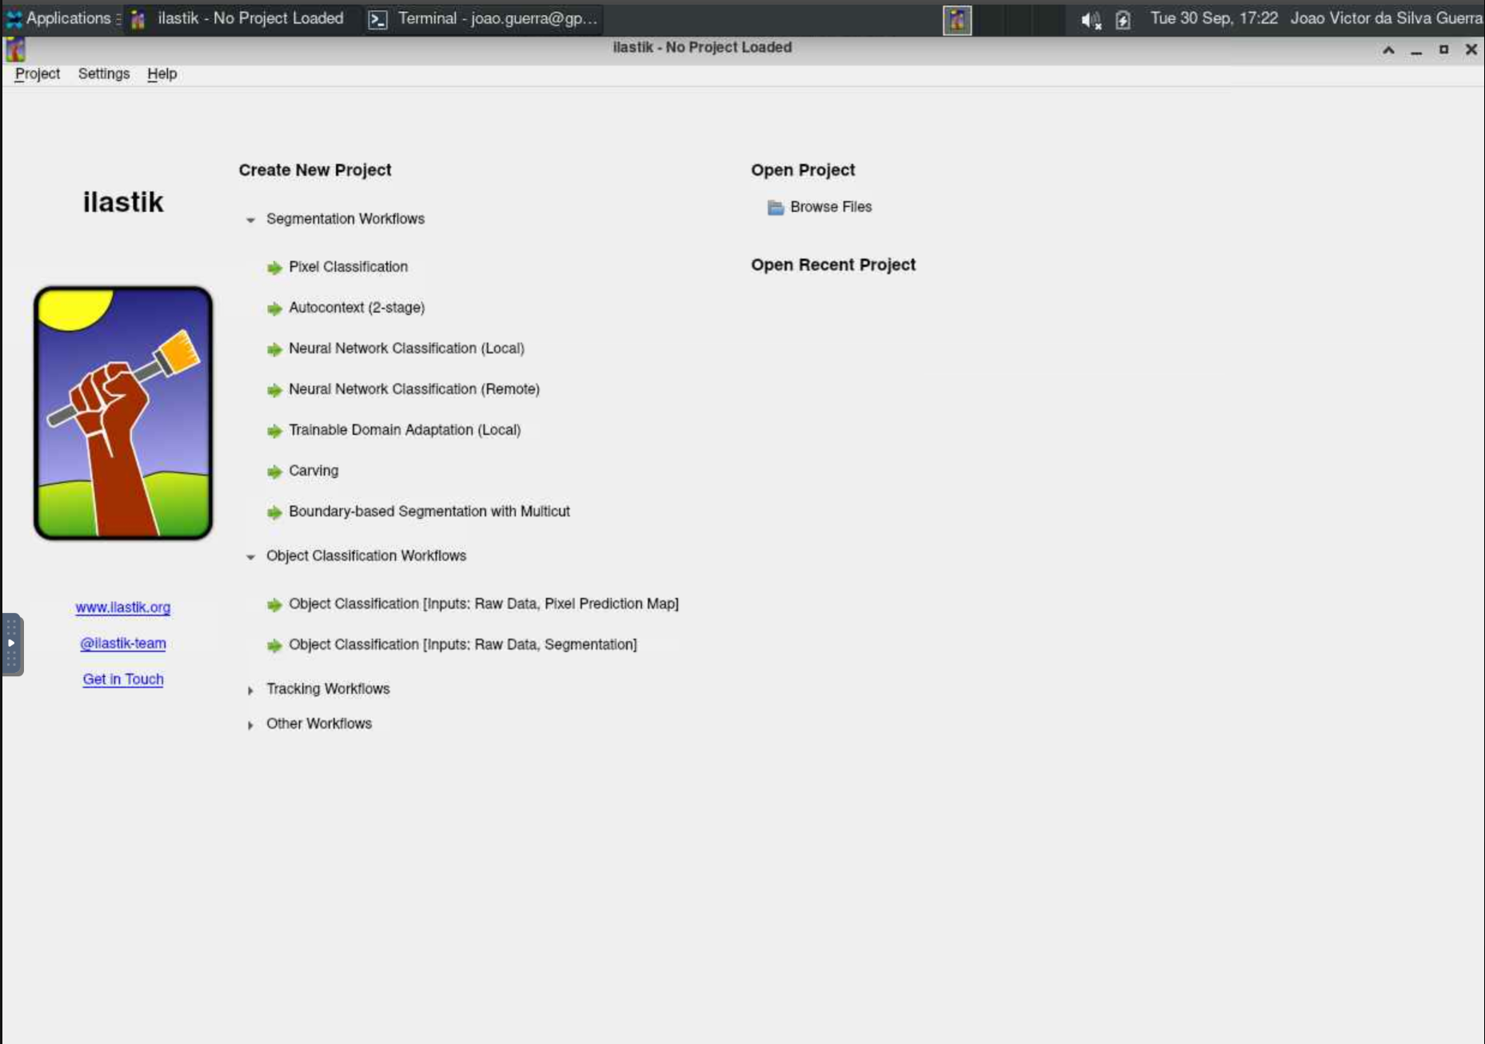Screen dimensions: 1485x1044
Task: Click the green arrow icon next to Carving
Action: [x=274, y=472]
